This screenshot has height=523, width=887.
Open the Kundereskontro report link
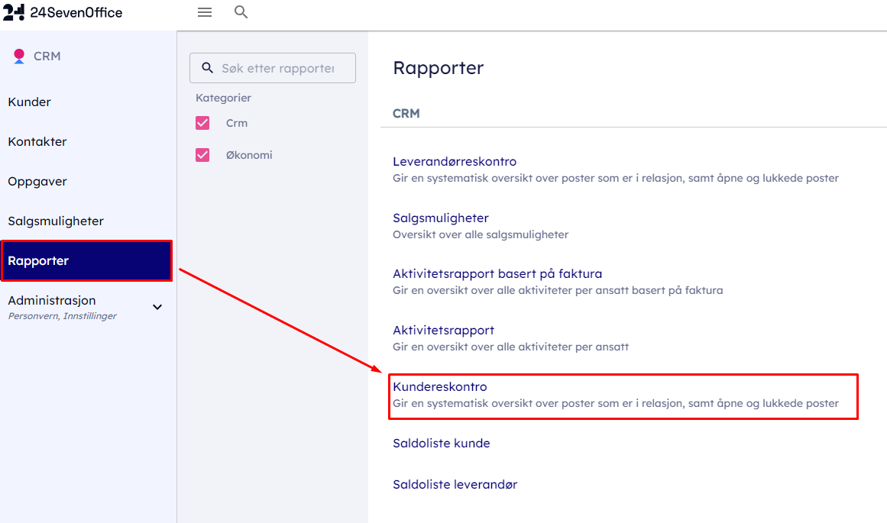pos(440,387)
